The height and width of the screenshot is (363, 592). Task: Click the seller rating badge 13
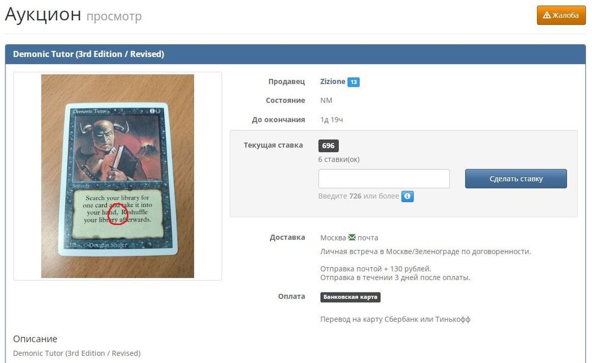point(353,82)
